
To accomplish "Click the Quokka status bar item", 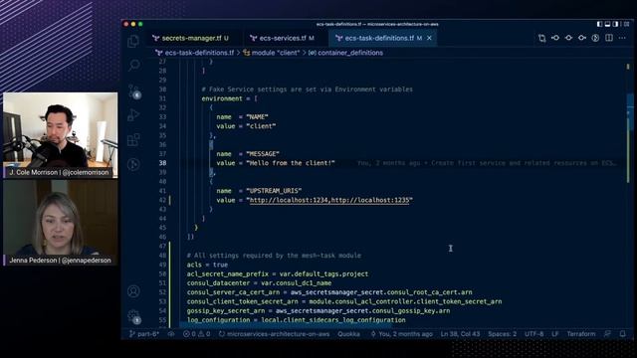I will tap(348, 334).
